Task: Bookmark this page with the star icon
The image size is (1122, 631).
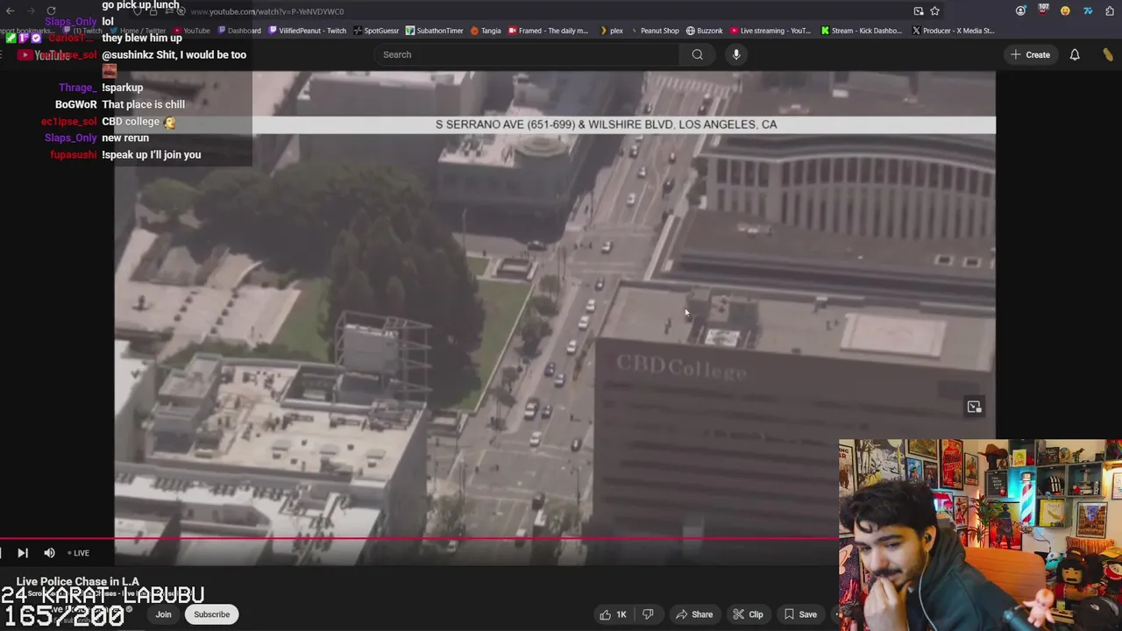Action: click(x=935, y=11)
